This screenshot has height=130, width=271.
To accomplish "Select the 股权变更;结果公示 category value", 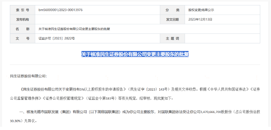I will coord(201,10).
